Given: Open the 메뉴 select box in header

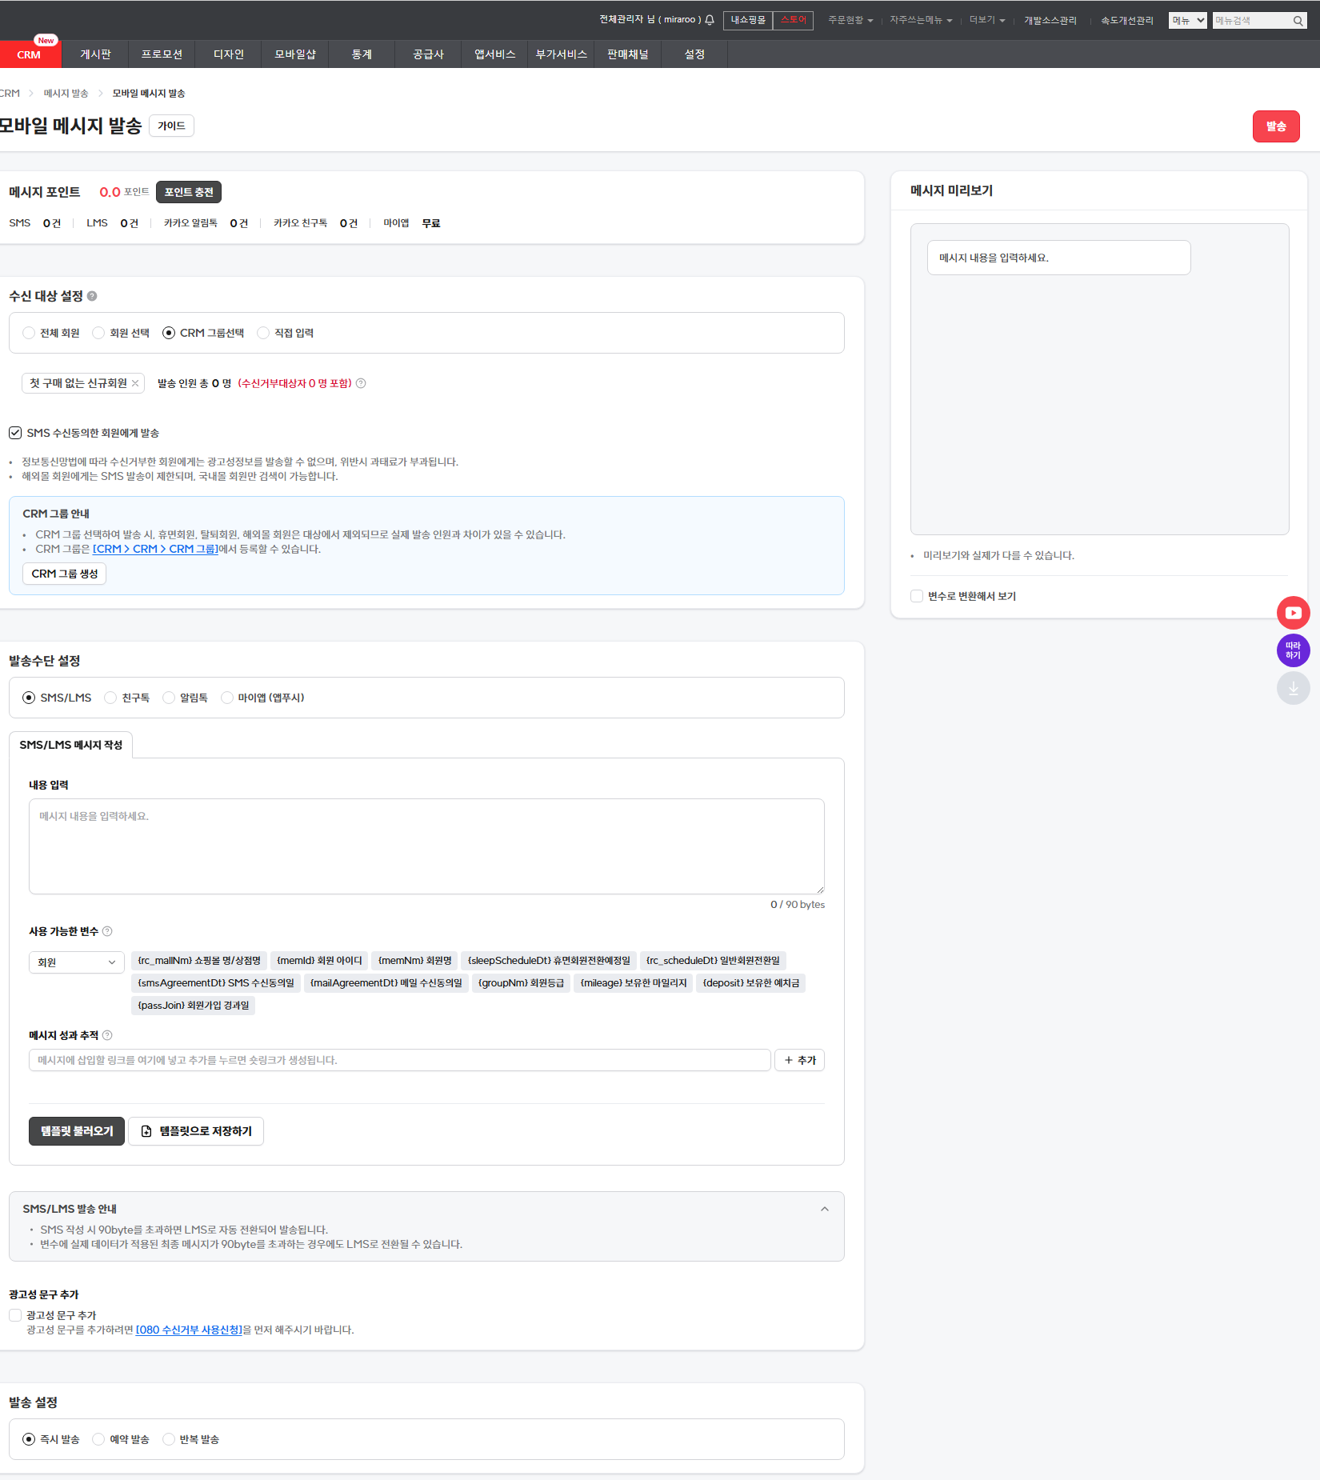Looking at the screenshot, I should (1187, 21).
